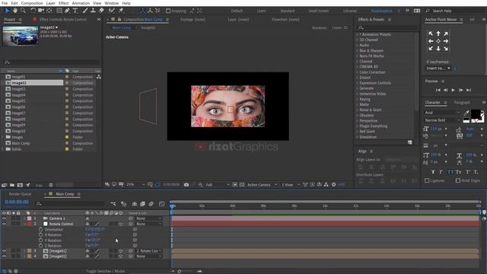Click the up arrow in Anchor Point Mover
The image size is (487, 274).
pyautogui.click(x=438, y=33)
